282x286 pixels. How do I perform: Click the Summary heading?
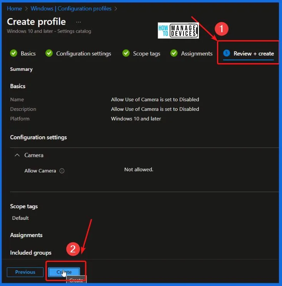pyautogui.click(x=21, y=69)
